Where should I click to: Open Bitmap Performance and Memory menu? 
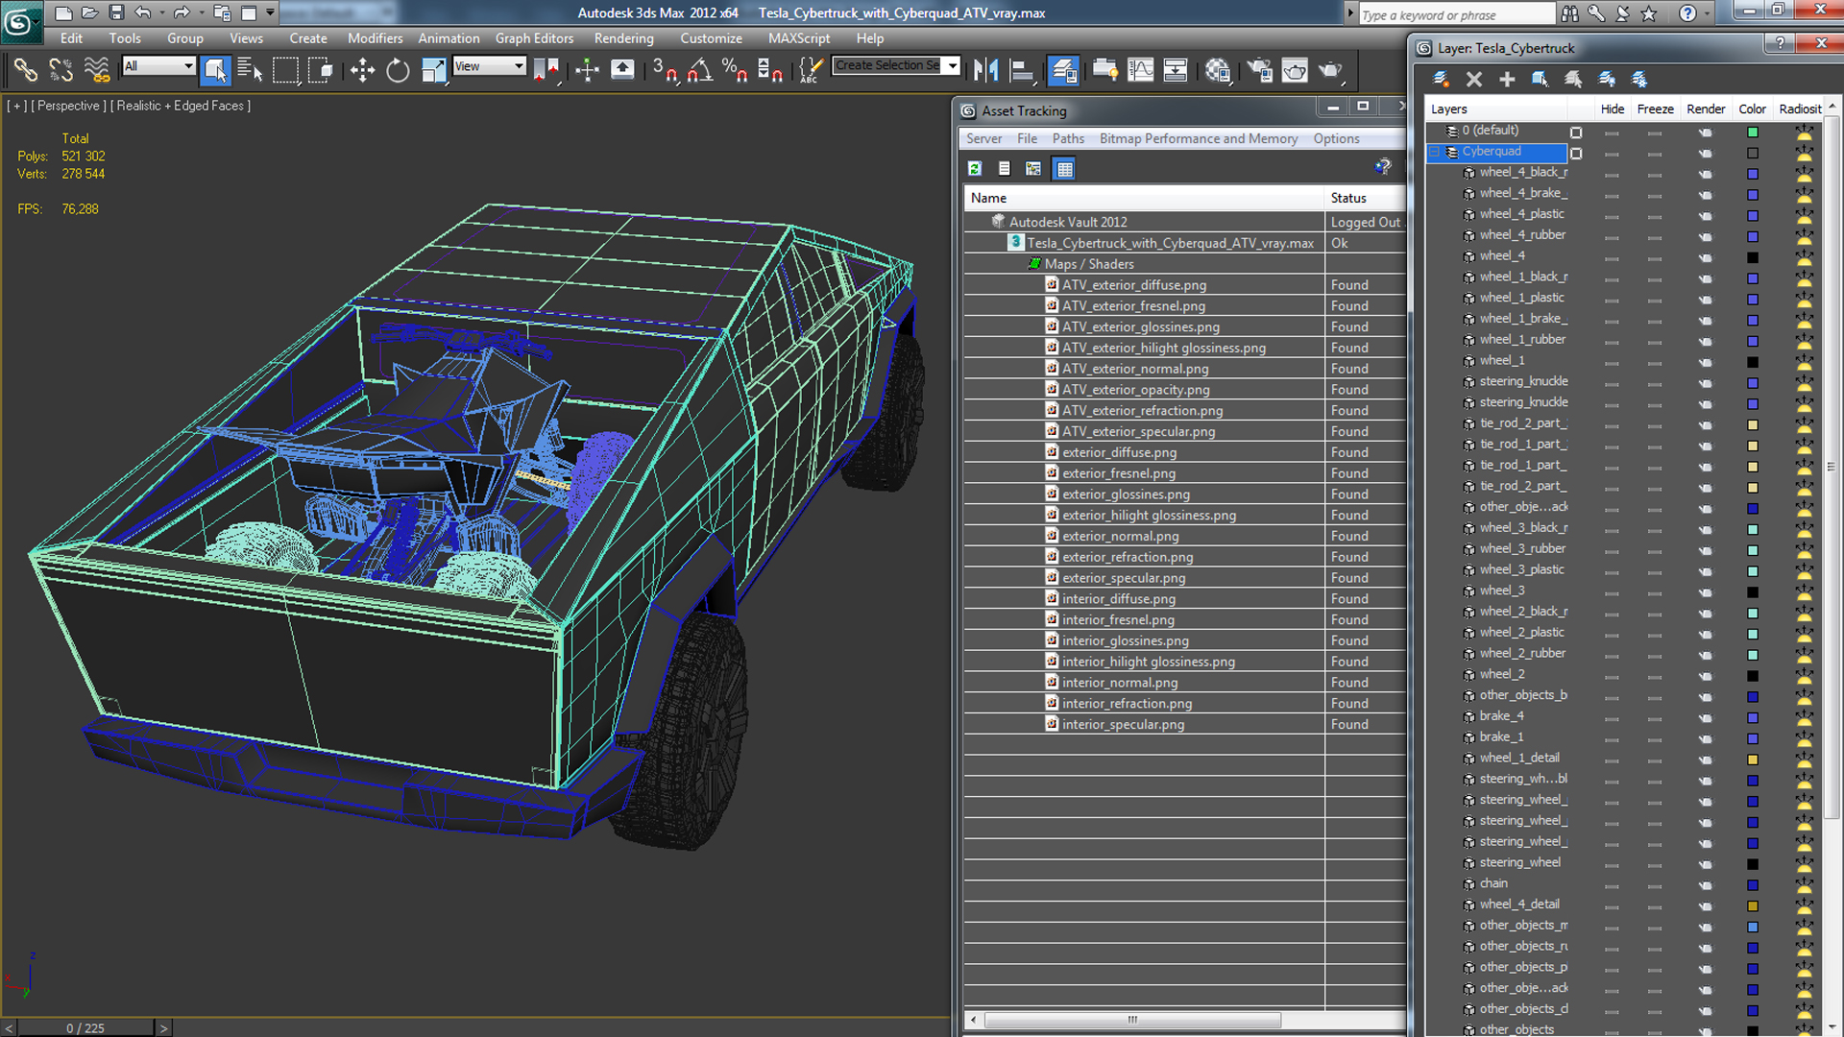click(1198, 138)
